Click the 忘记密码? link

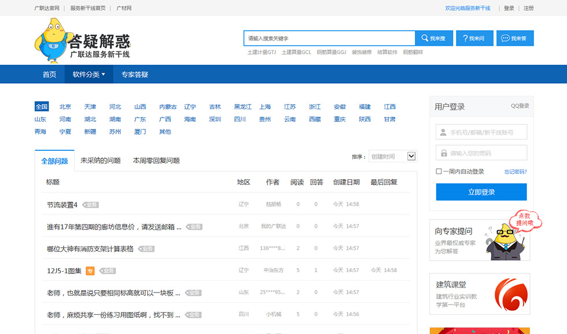(x=515, y=172)
